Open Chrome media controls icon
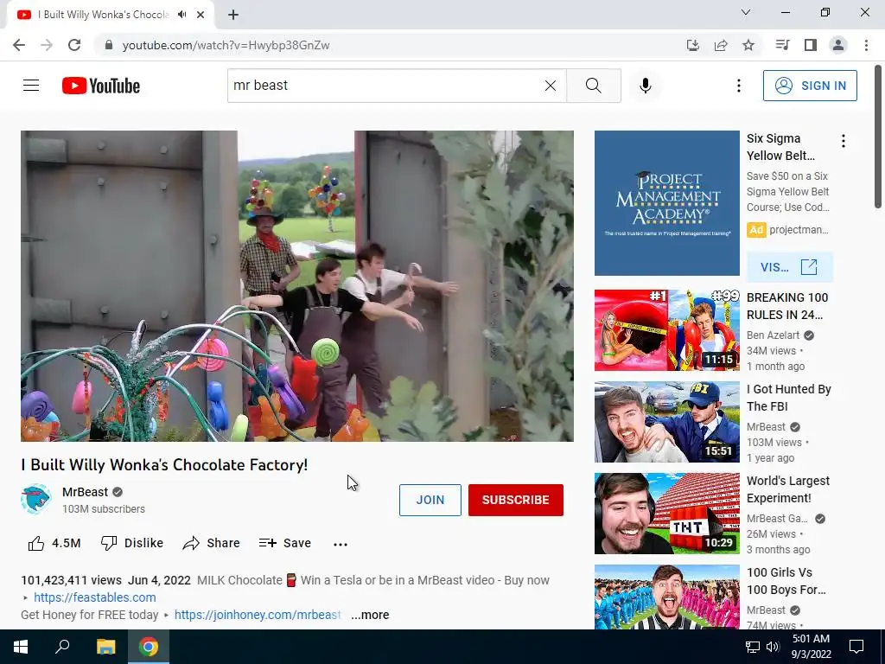Image resolution: width=885 pixels, height=664 pixels. point(782,45)
